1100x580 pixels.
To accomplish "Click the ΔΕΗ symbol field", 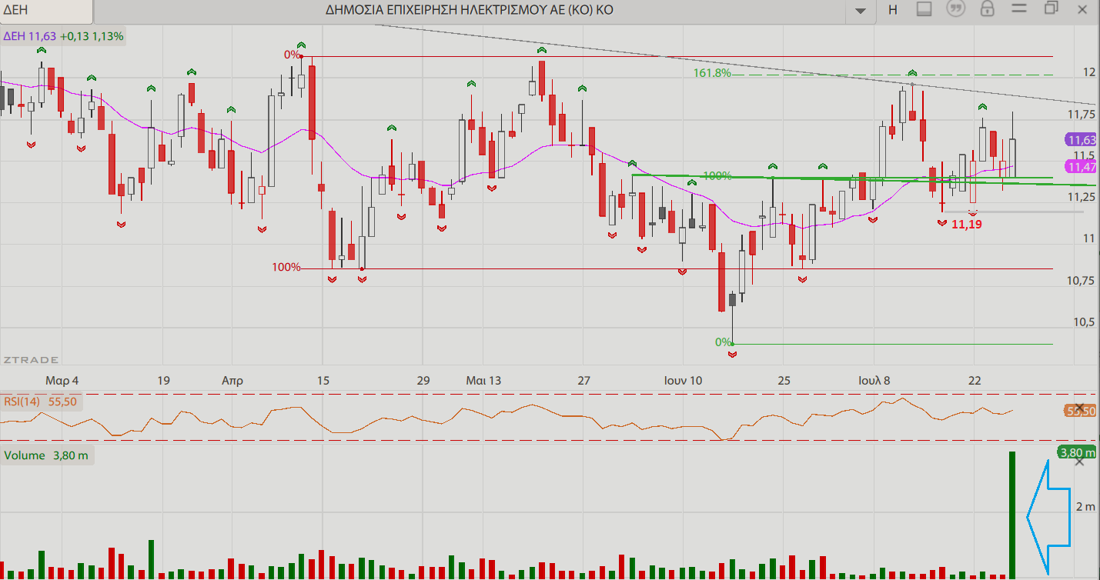I will coord(46,11).
